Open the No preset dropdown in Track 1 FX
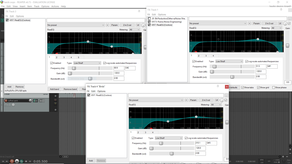The width and height of the screenshot is (292, 164). pos(218,23)
